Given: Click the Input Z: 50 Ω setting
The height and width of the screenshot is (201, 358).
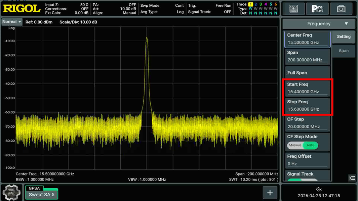Looking at the screenshot, I should click(x=67, y=5).
